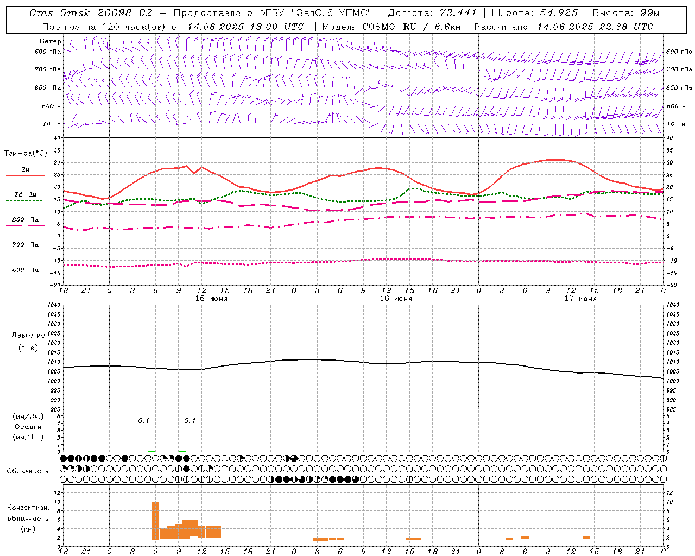
Task: Click the (мм/3ч.) units label
Action: point(28,416)
